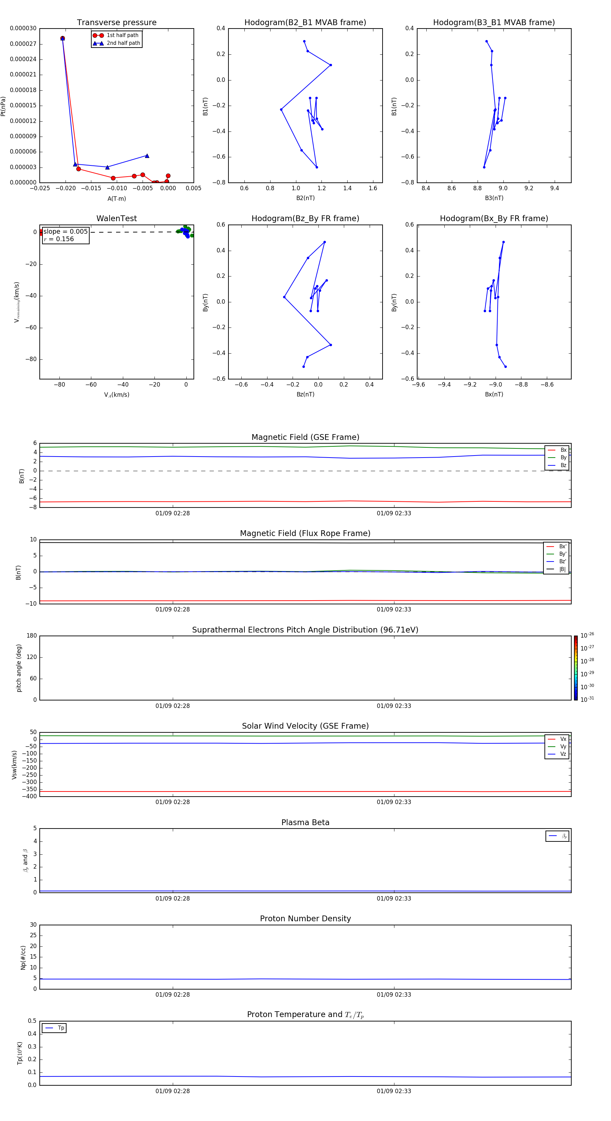611x1121 pixels.
Task: Click the 'WalenTest' plot title
Action: click(x=116, y=218)
